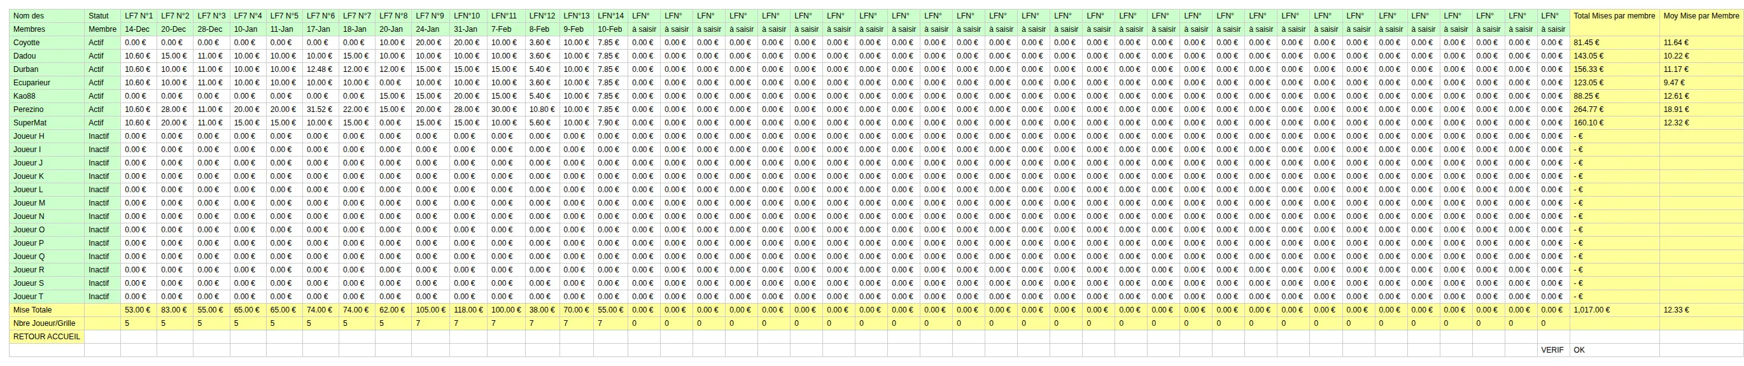Click the OK verification cell
The image size is (1744, 366).
tap(1614, 349)
